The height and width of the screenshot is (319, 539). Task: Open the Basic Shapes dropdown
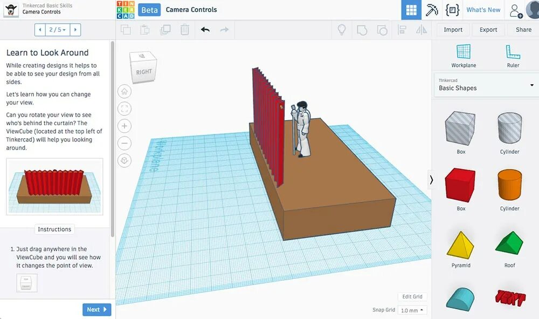pyautogui.click(x=486, y=85)
